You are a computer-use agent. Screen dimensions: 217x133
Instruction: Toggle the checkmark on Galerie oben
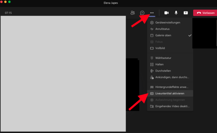[190, 35]
